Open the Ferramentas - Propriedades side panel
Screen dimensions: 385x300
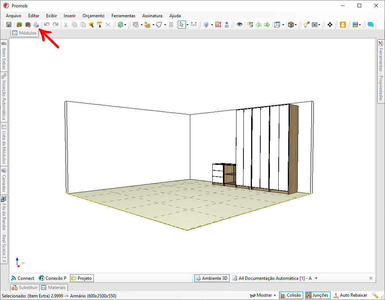pyautogui.click(x=381, y=71)
